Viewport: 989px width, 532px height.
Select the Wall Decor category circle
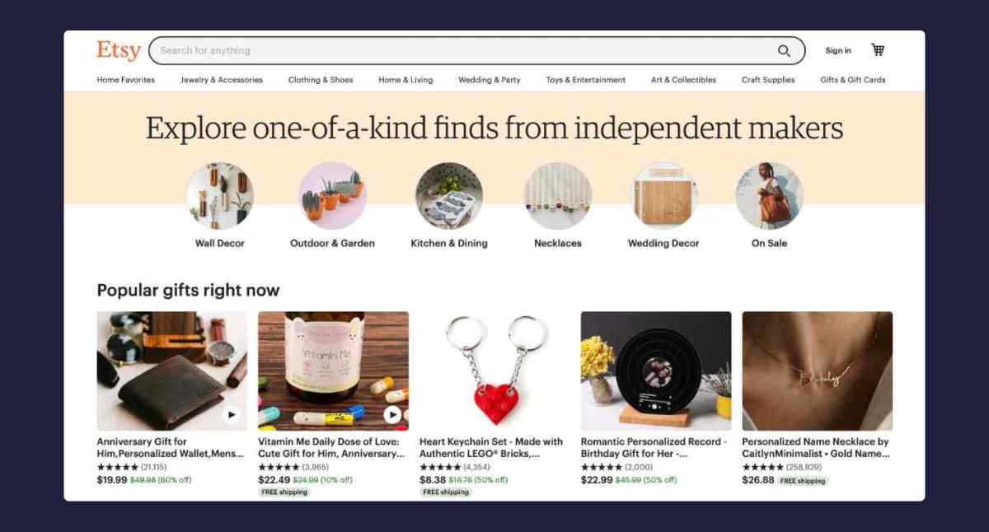click(220, 196)
